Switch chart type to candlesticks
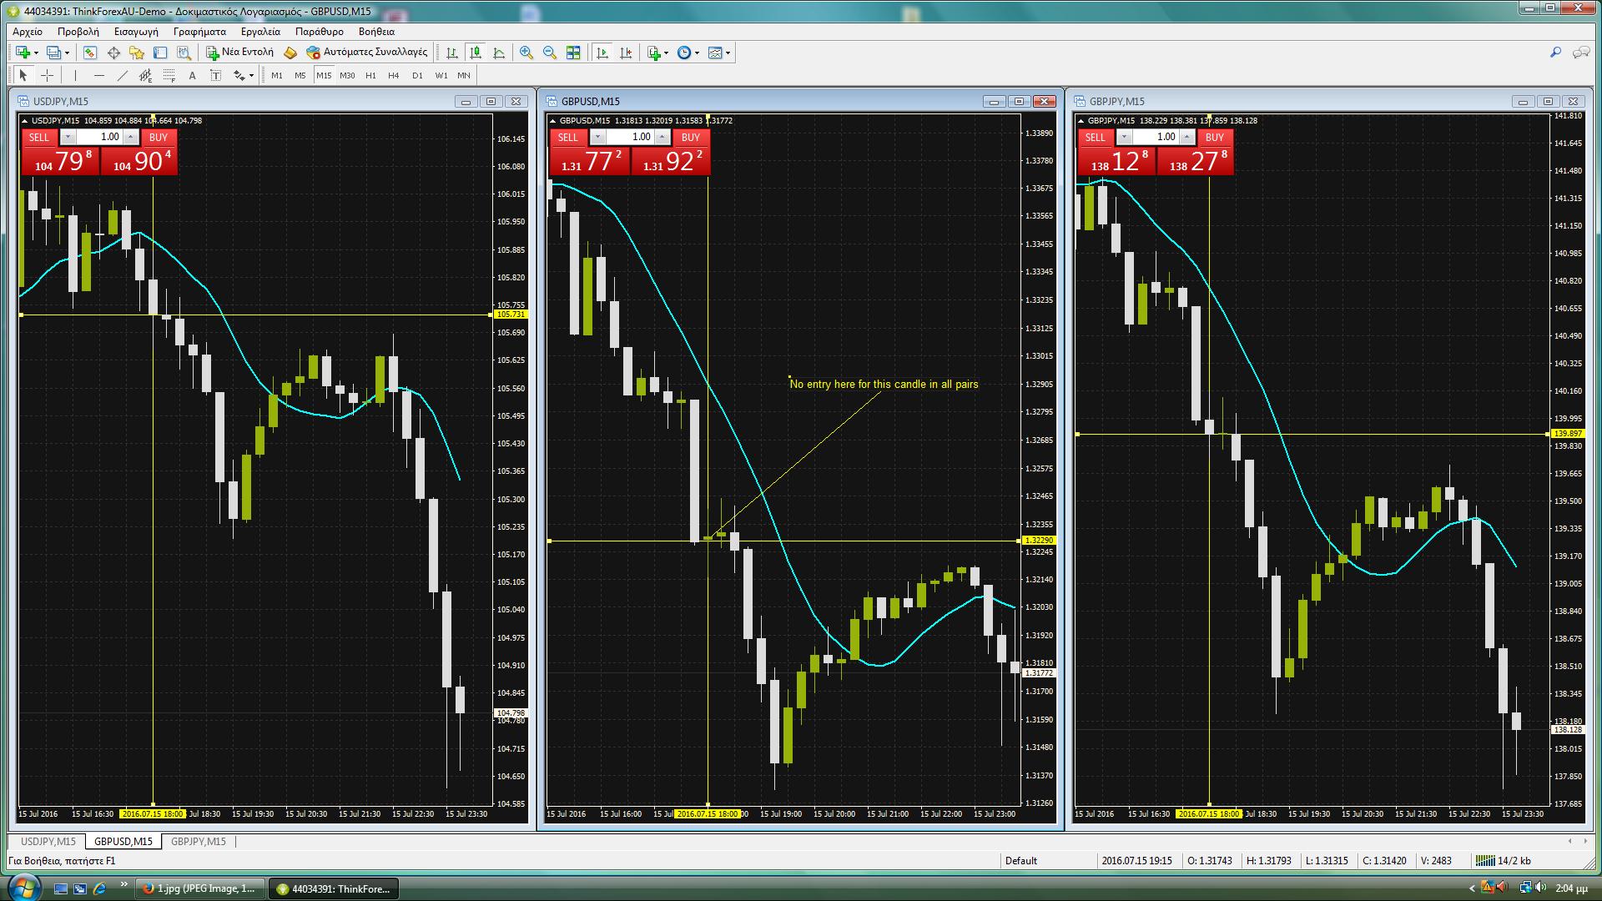This screenshot has width=1602, height=901. [476, 53]
